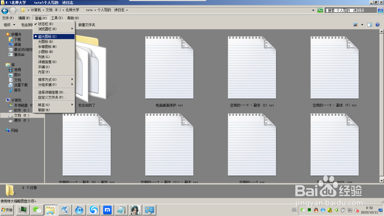Open the blue water-drop chat app in taskbar
The height and width of the screenshot is (216, 384).
pos(79,210)
